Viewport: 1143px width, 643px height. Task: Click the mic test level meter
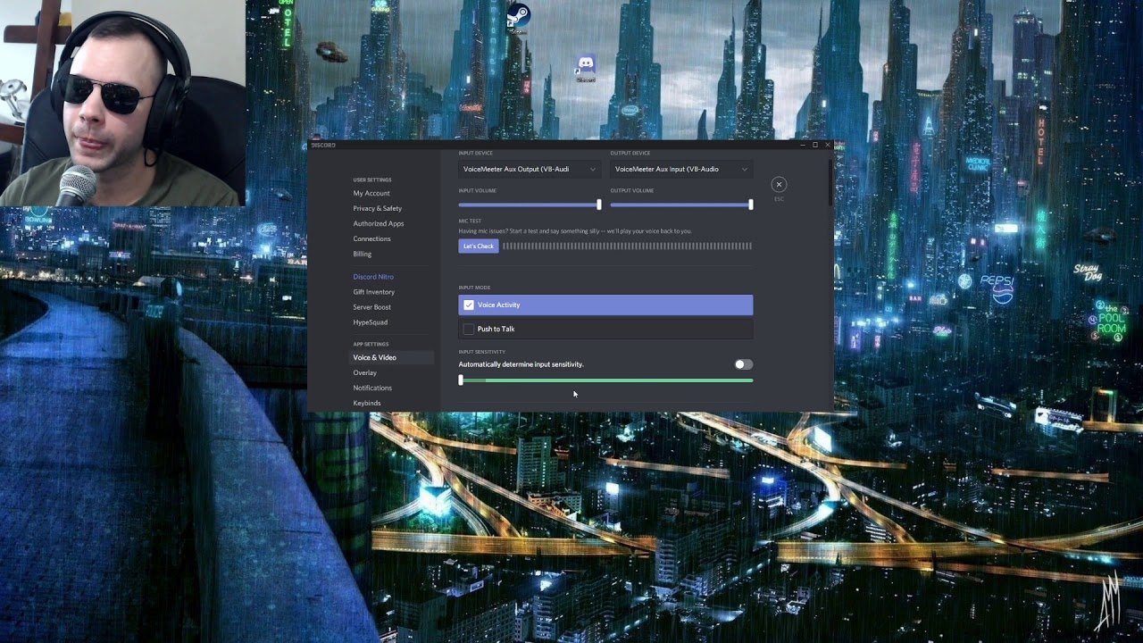click(627, 246)
